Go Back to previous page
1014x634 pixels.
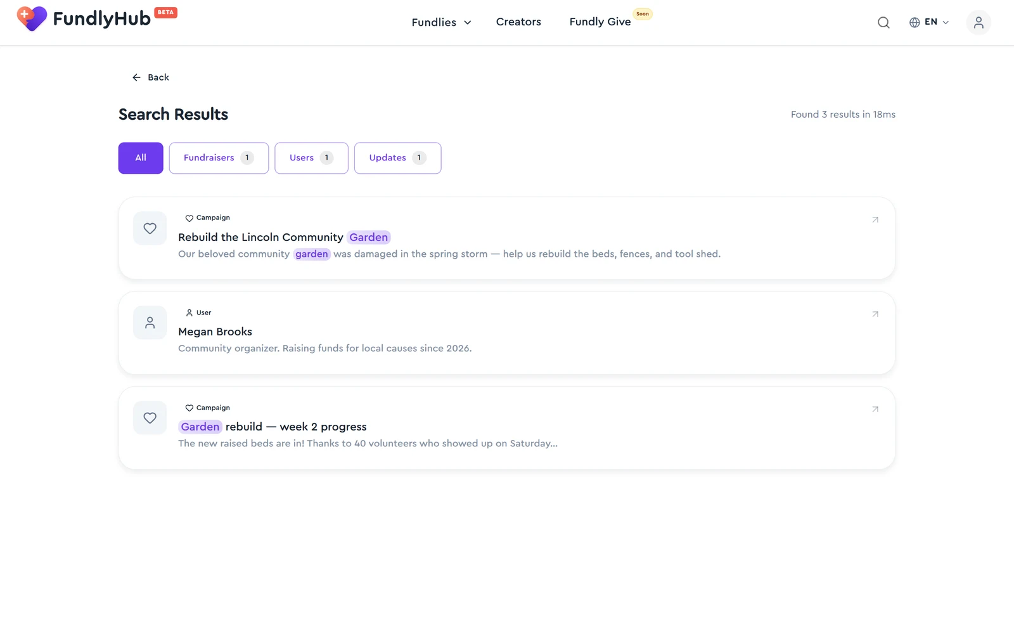[150, 77]
